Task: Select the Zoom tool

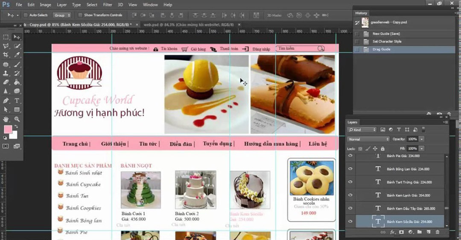Action: point(17,119)
